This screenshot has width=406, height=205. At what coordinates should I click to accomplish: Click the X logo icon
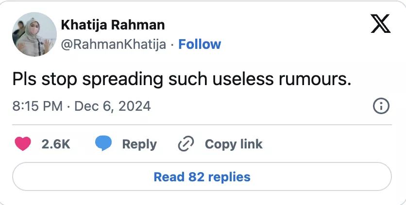click(x=380, y=24)
